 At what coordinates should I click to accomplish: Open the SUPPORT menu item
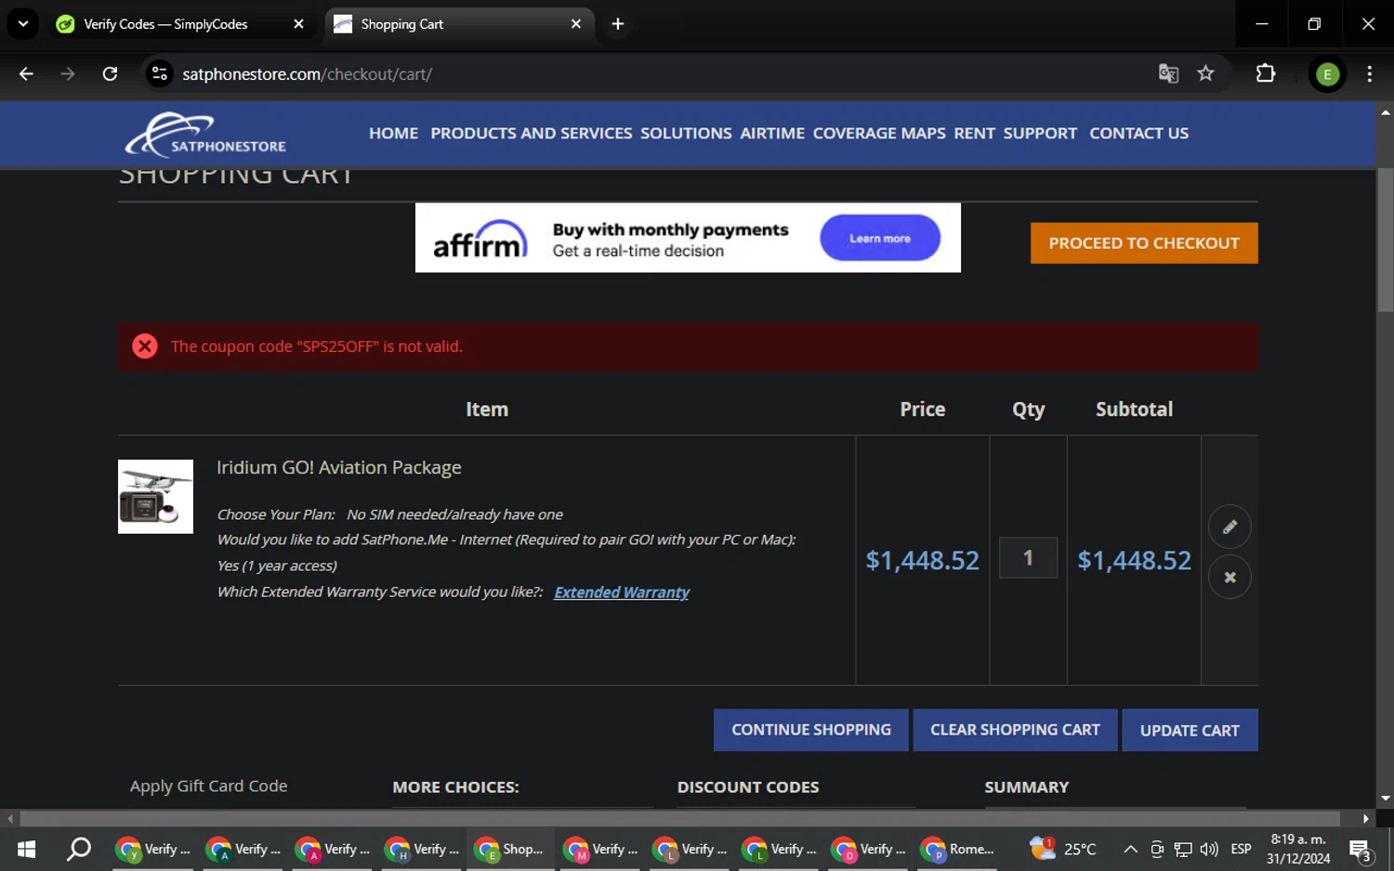1040,134
